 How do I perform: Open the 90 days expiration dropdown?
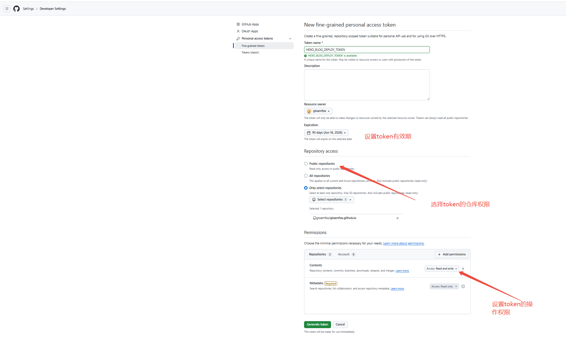click(326, 133)
